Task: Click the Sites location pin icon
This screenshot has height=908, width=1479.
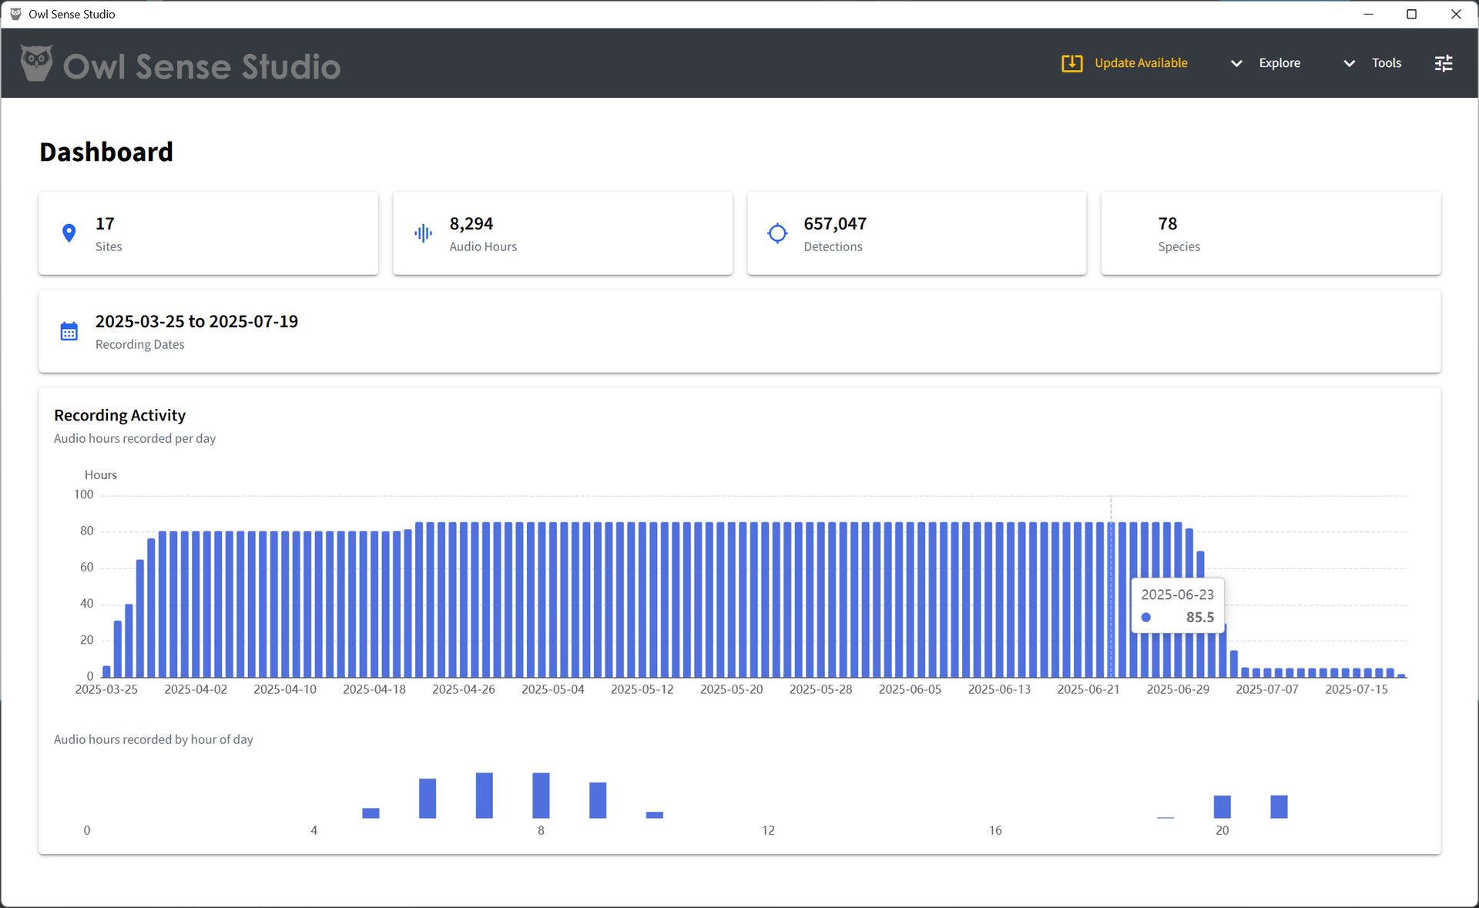Action: [69, 233]
